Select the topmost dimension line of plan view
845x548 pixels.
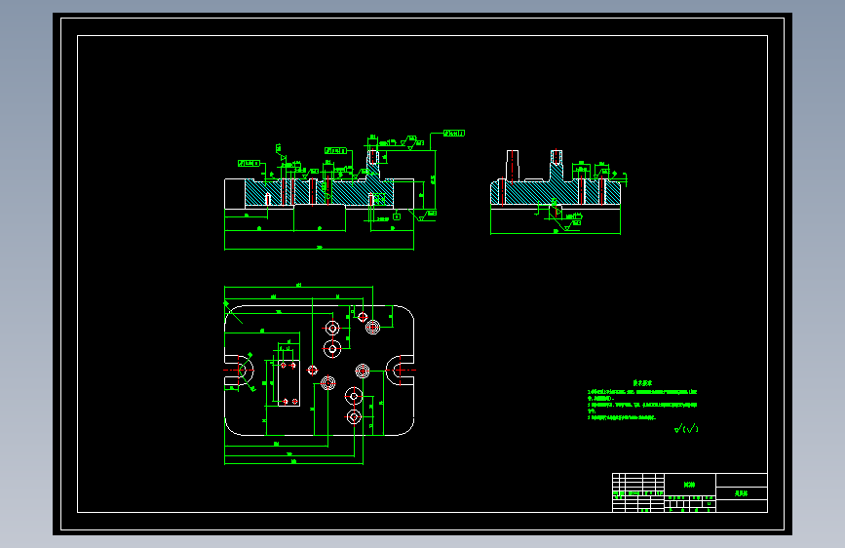(x=298, y=287)
